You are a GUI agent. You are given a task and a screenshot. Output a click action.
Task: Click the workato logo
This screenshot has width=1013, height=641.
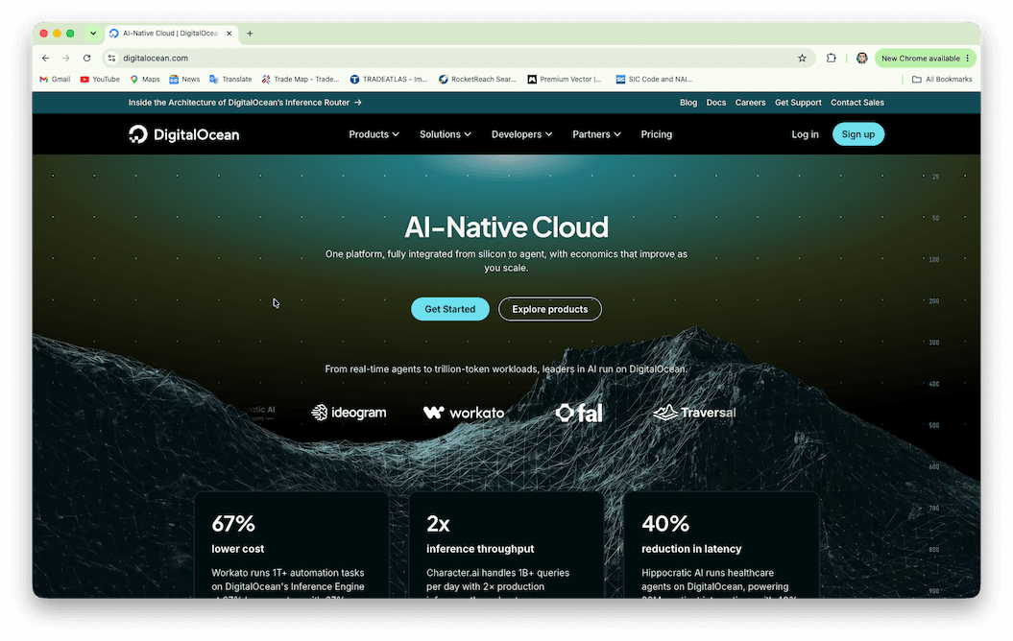tap(464, 413)
